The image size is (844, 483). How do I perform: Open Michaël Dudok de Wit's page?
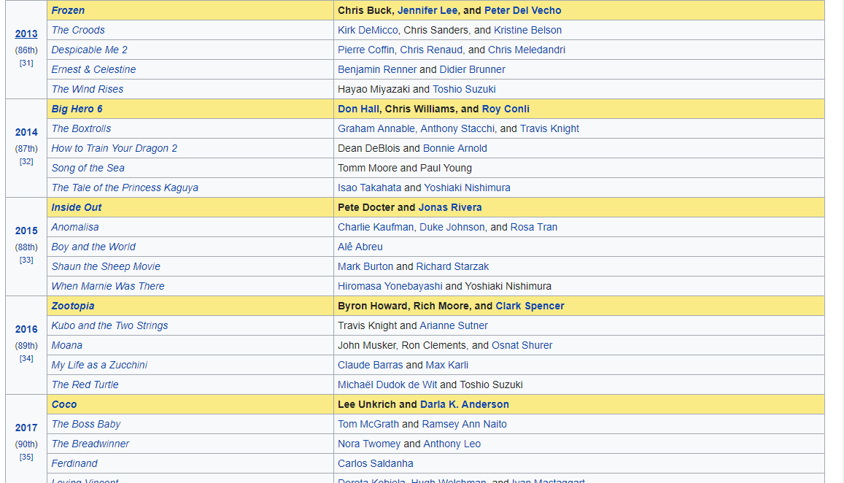[387, 385]
